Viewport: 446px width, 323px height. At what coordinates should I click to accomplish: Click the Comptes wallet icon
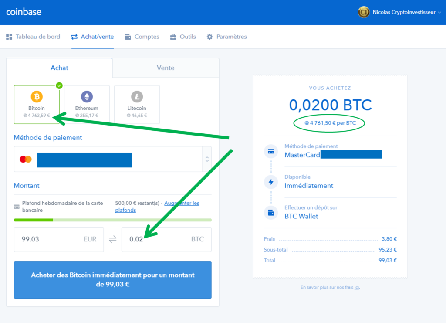click(x=128, y=37)
